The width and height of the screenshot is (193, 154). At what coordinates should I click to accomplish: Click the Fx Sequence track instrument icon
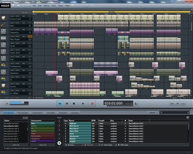[x=3, y=65]
